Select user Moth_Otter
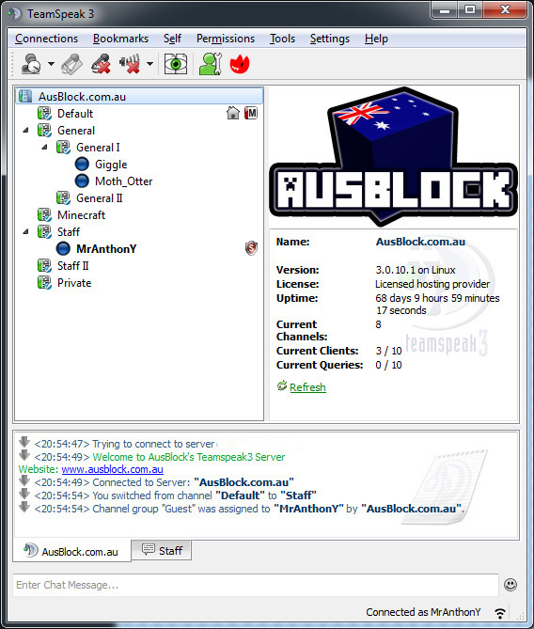Image resolution: width=534 pixels, height=629 pixels. [x=123, y=181]
